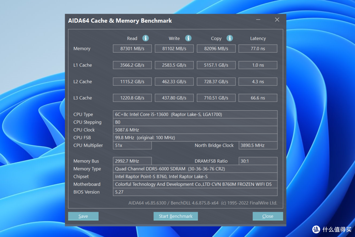Click the Read column header
This screenshot has height=237, width=355.
(132, 38)
